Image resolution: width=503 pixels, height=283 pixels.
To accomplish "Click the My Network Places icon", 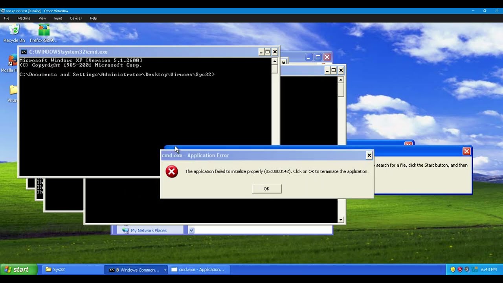I will pyautogui.click(x=125, y=230).
